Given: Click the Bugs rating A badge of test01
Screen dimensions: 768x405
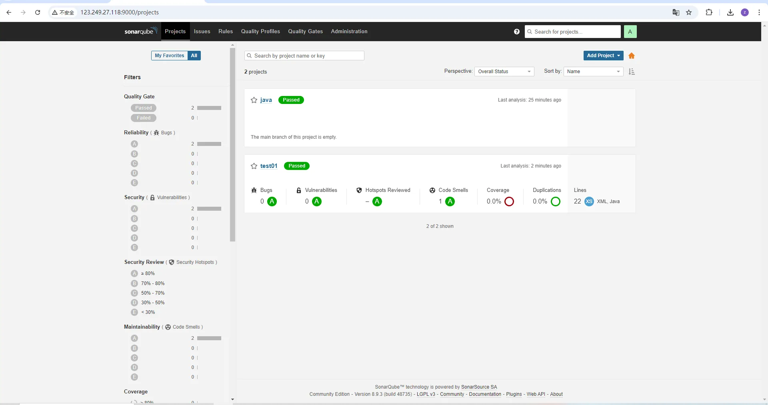Looking at the screenshot, I should pyautogui.click(x=272, y=202).
